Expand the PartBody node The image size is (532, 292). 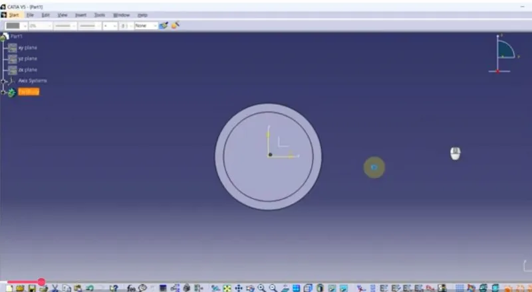3,92
